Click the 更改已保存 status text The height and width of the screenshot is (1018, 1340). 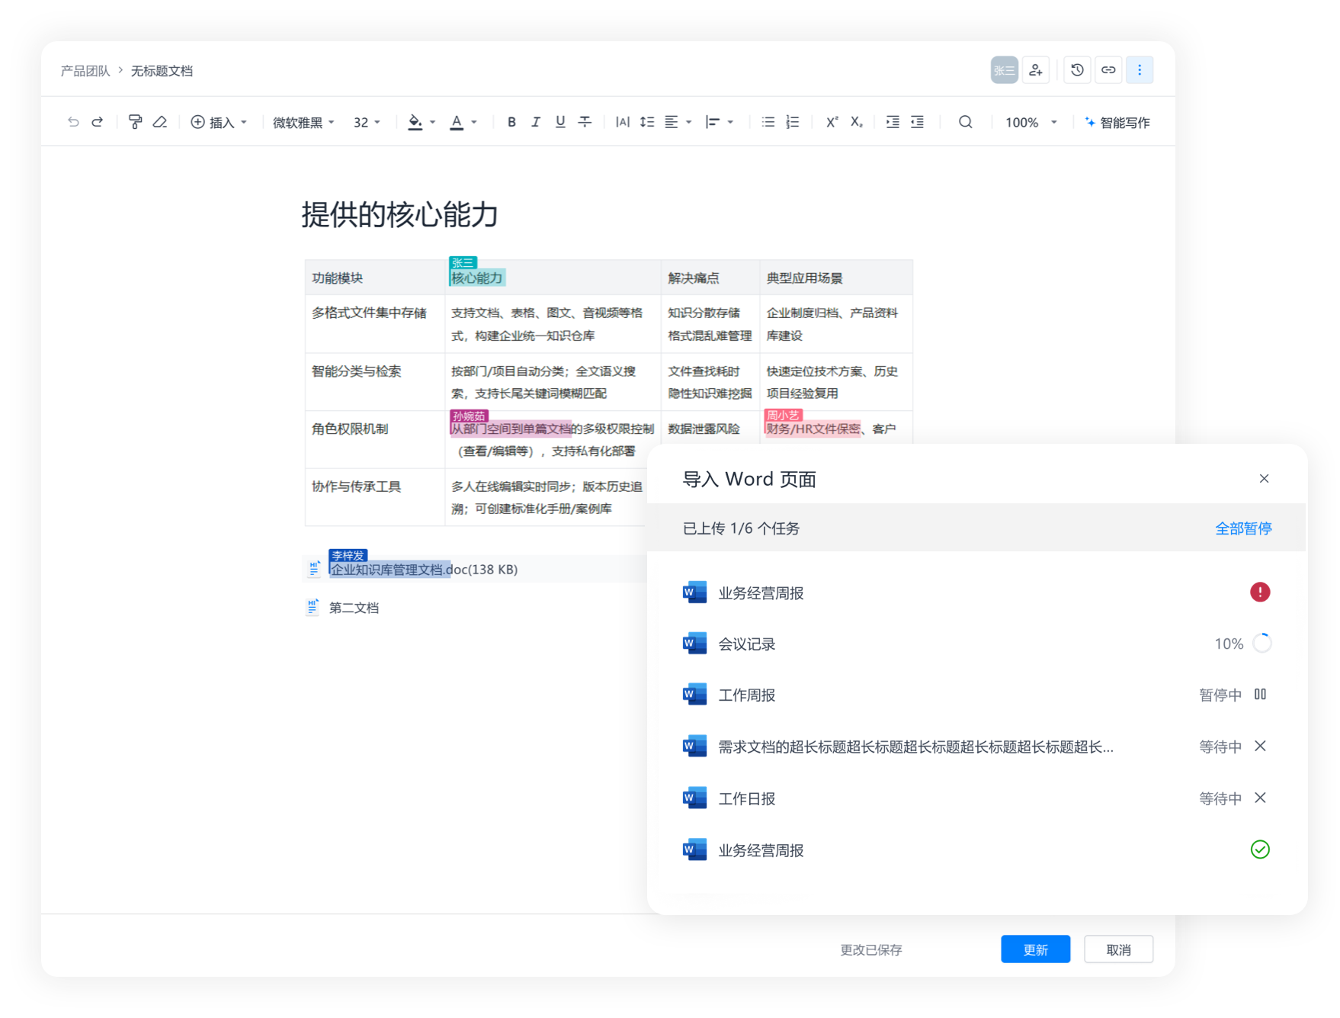point(870,949)
